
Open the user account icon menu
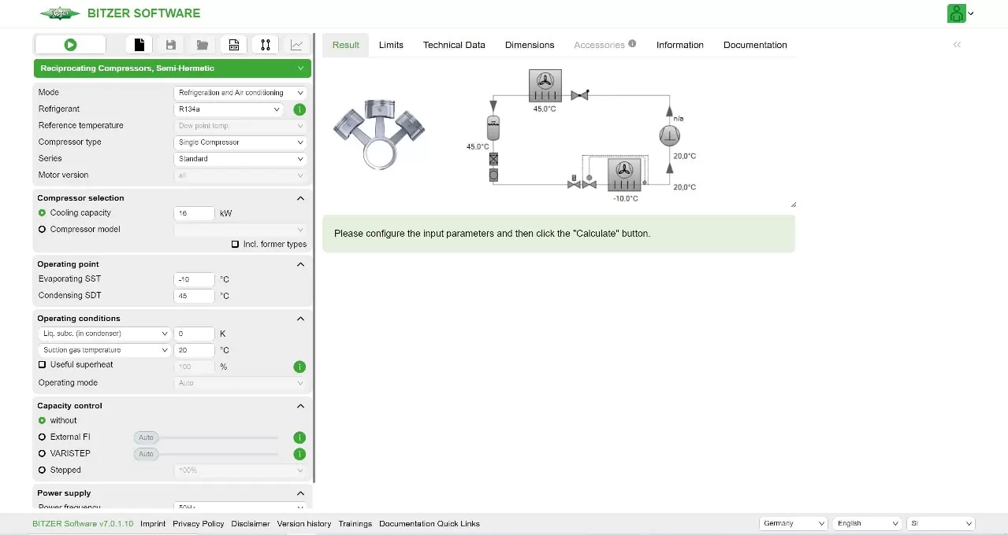point(959,13)
